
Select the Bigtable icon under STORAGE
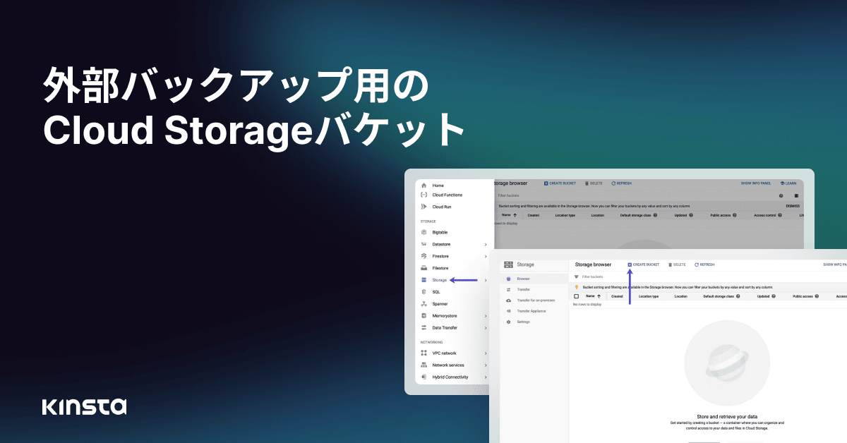tap(423, 232)
